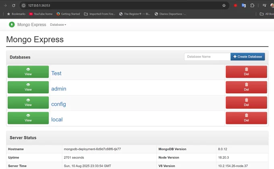
Task: View the local database
Action: [x=28, y=118]
